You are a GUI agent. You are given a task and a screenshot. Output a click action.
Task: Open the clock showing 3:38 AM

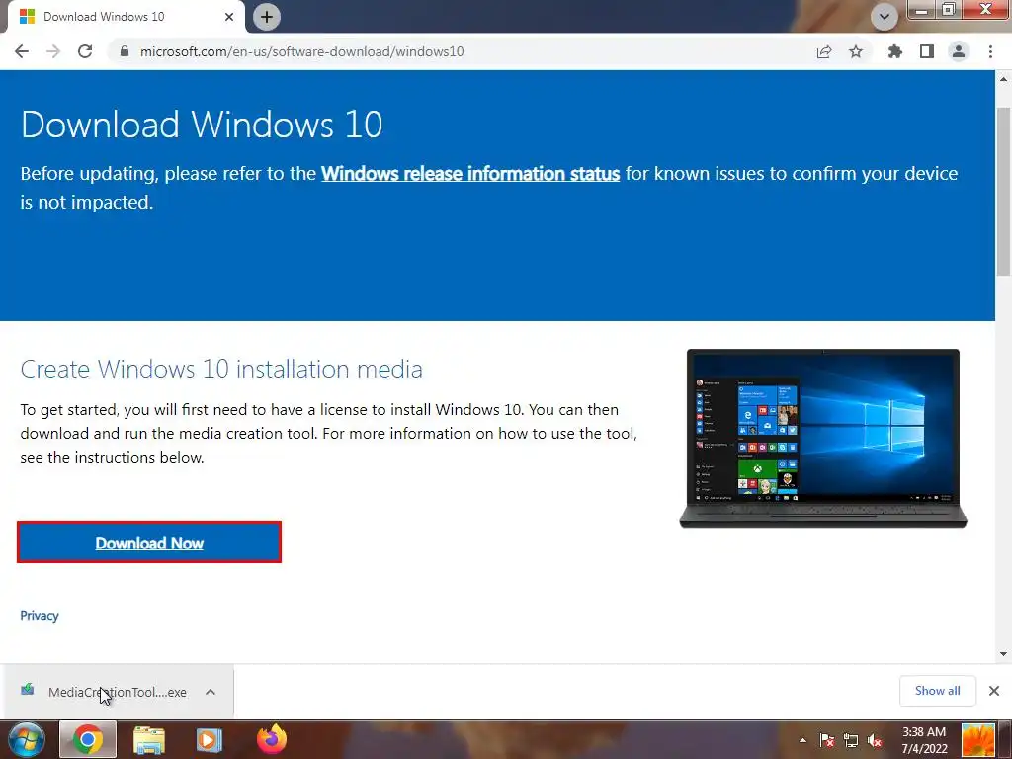(924, 740)
